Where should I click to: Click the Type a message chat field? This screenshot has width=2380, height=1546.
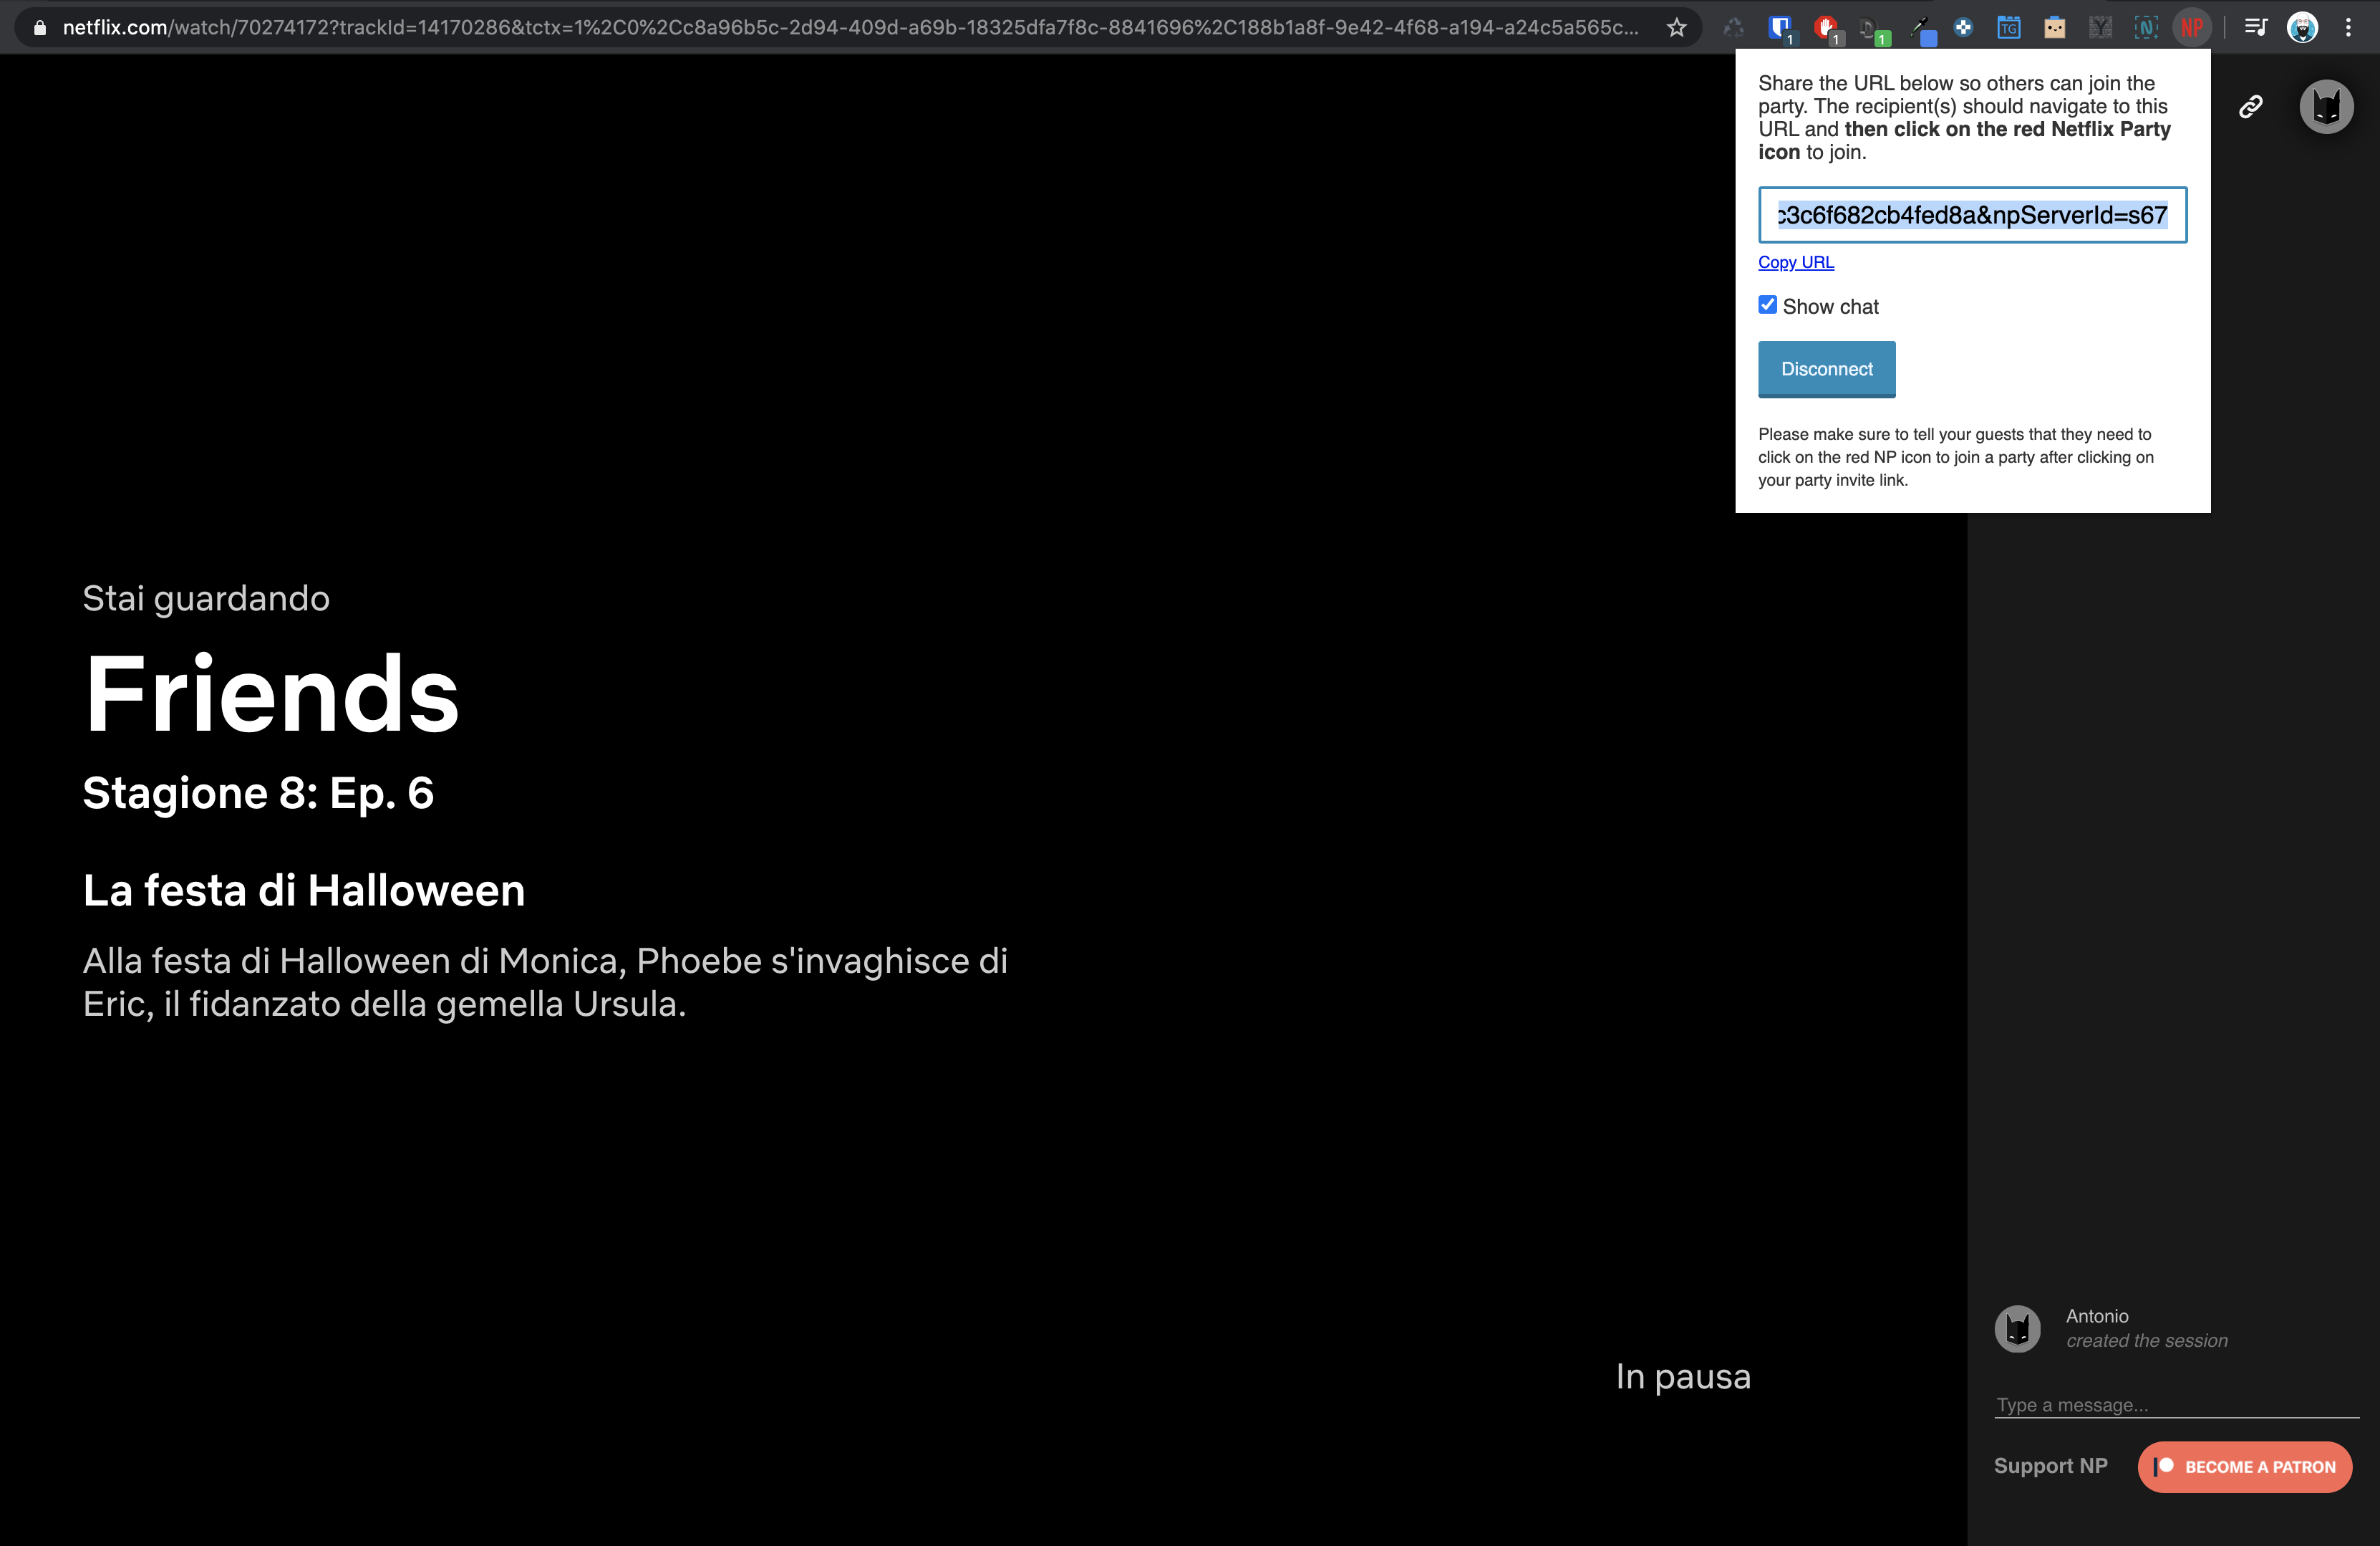2175,1405
